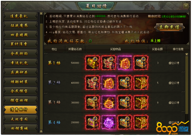The height and width of the screenshot is (136, 192).
Task: Click the sidebar scrollbar up arrow
Action: pyautogui.click(x=41, y=14)
